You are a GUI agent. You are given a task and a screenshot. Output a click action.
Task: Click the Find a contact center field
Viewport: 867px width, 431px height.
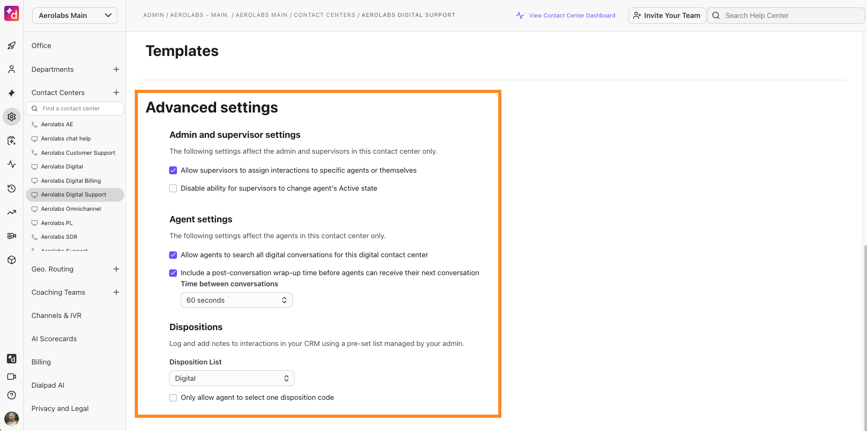click(x=75, y=108)
